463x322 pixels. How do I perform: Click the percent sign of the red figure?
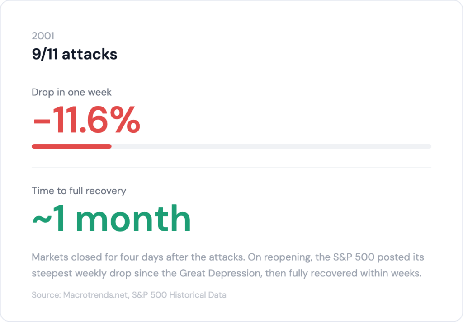pyautogui.click(x=123, y=121)
